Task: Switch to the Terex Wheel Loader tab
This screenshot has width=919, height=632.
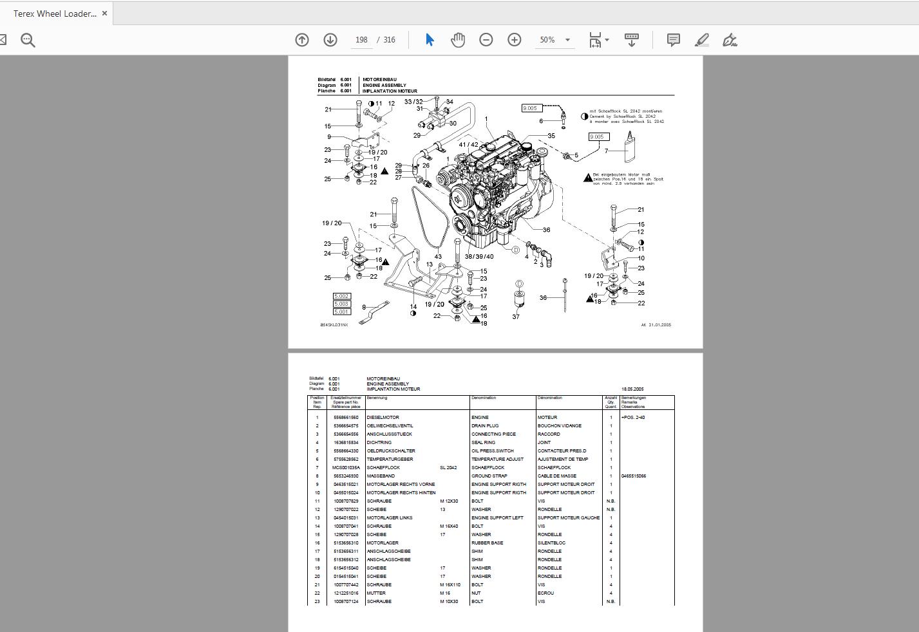Action: pyautogui.click(x=55, y=12)
